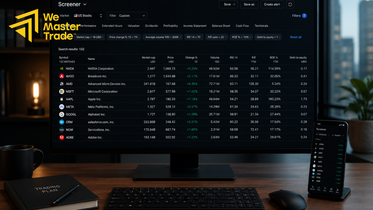Click the +4.35% change value for AMD
This screenshot has width=373, height=210.
pyautogui.click(x=192, y=84)
